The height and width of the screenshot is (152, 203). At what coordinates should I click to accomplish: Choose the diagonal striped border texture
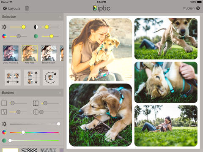pyautogui.click(x=29, y=150)
